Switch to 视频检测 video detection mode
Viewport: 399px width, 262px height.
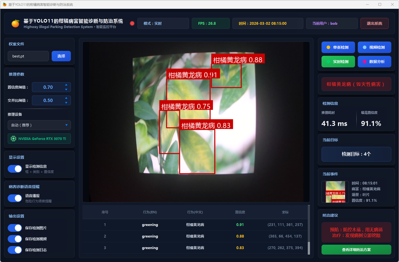[x=374, y=47]
